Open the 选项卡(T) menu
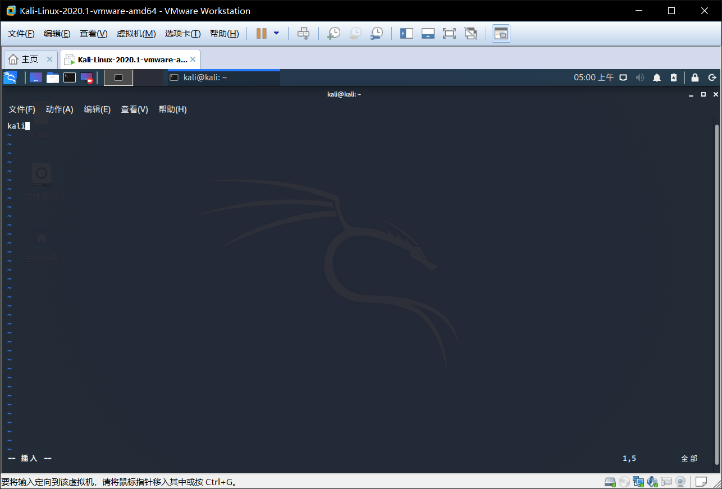 pyautogui.click(x=182, y=34)
